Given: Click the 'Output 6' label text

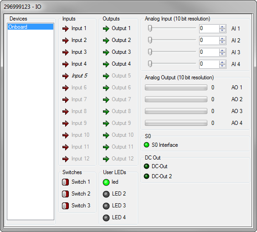Looking at the screenshot, I should point(121,88).
